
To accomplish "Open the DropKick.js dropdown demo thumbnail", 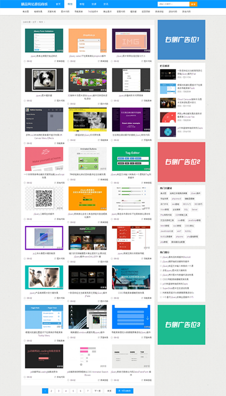I will pyautogui.click(x=88, y=40).
